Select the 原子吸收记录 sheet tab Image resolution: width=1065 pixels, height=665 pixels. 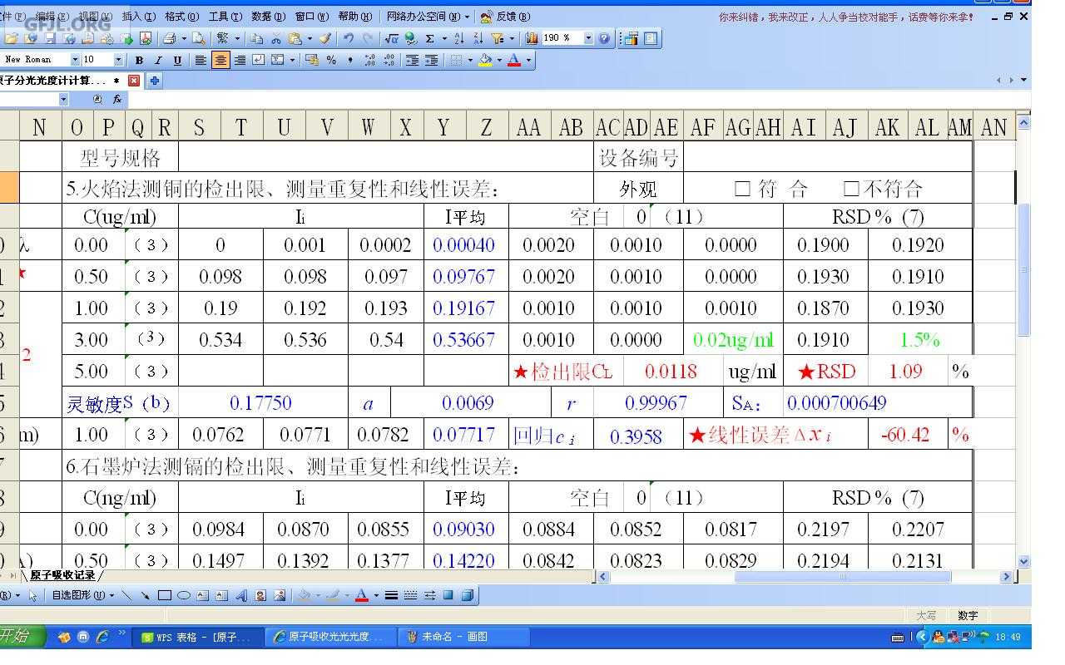(x=62, y=575)
